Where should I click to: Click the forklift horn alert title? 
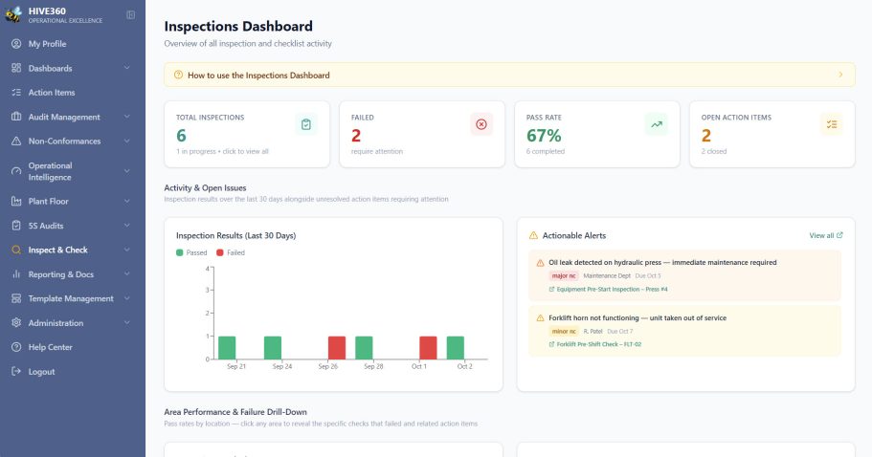tap(637, 318)
